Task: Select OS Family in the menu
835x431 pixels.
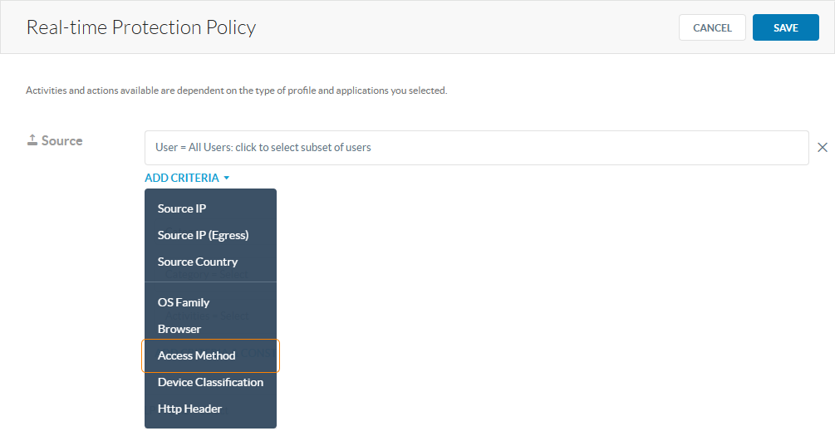Action: 184,302
